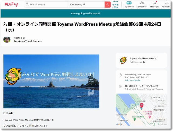Click the Add to calendar link
This screenshot has height=131, width=173.
pos(133,80)
